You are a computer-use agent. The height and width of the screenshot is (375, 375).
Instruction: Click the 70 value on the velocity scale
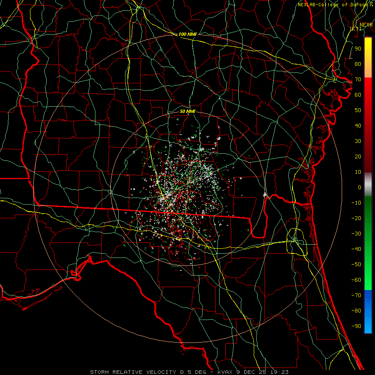(358, 80)
